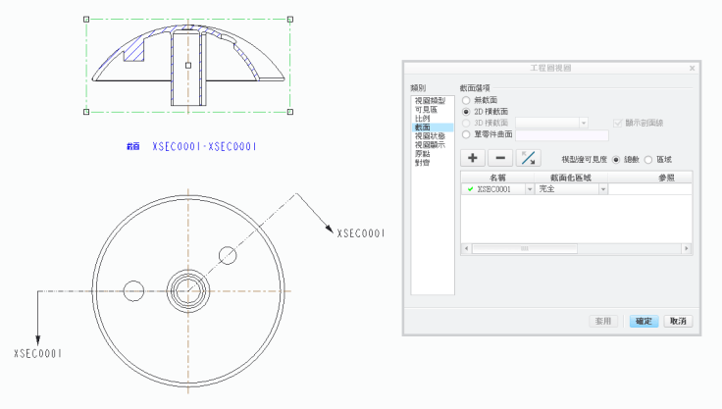Click the center handle of section view
Screen dimensions: 722x409
tap(188, 66)
